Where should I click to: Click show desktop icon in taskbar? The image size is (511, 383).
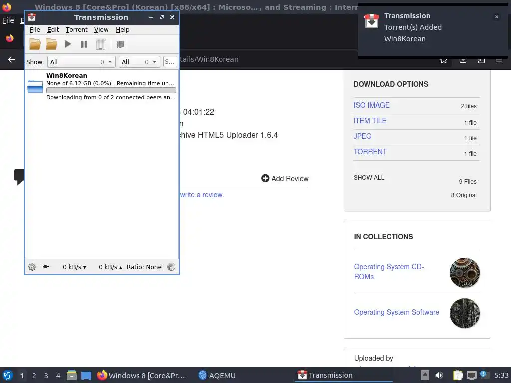click(x=86, y=376)
